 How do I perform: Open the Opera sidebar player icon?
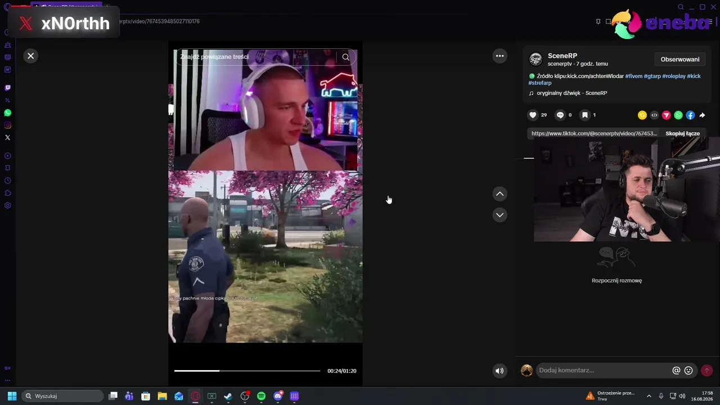coord(8,156)
